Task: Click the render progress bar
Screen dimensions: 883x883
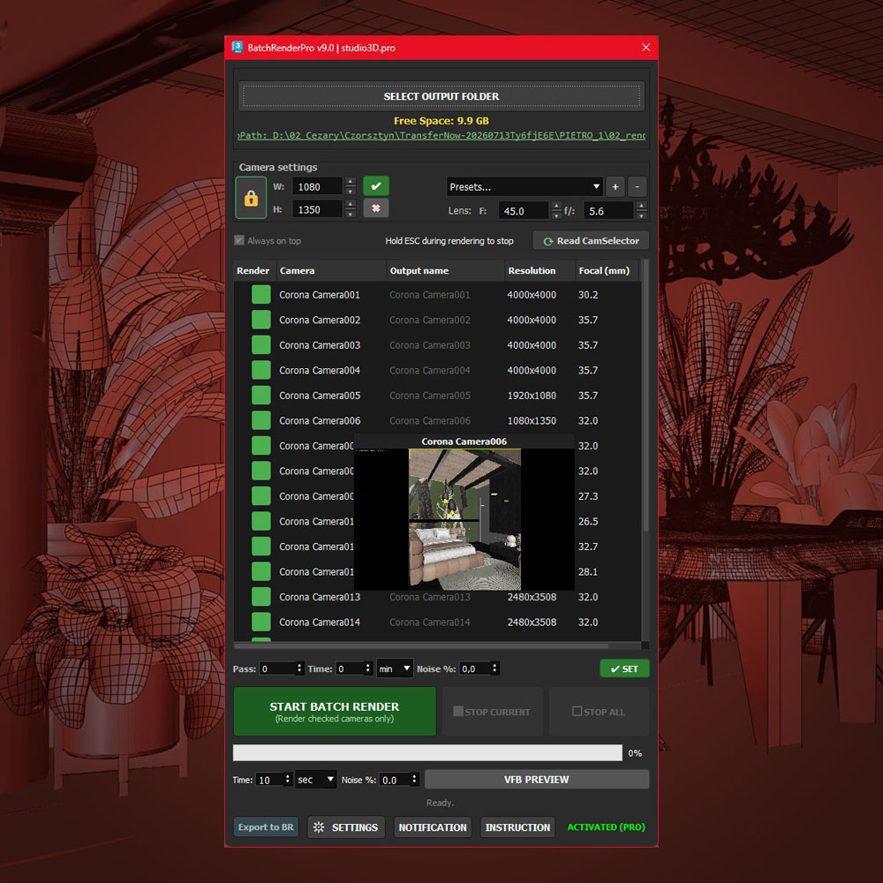Action: [x=427, y=753]
